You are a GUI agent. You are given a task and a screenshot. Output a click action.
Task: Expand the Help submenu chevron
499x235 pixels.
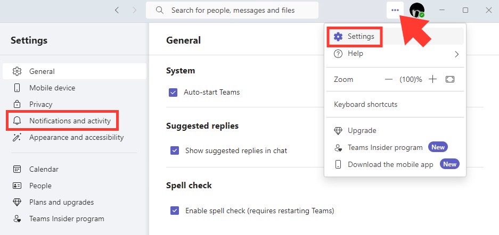pos(457,54)
